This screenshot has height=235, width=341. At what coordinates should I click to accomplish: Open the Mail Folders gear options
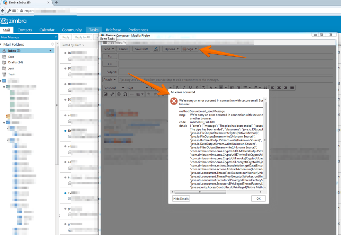pyautogui.click(x=52, y=44)
